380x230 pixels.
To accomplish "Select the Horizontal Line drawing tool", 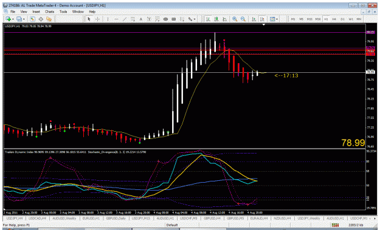I will (116, 19).
